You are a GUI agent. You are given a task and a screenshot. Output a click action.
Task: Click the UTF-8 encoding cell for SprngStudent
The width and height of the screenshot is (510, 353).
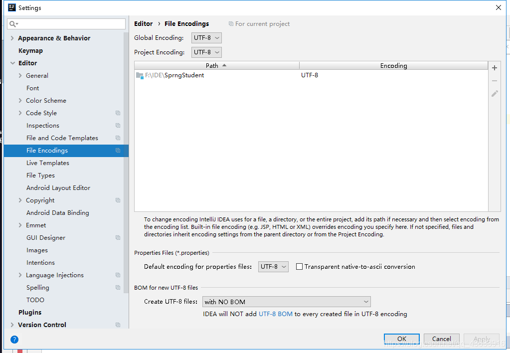(309, 75)
